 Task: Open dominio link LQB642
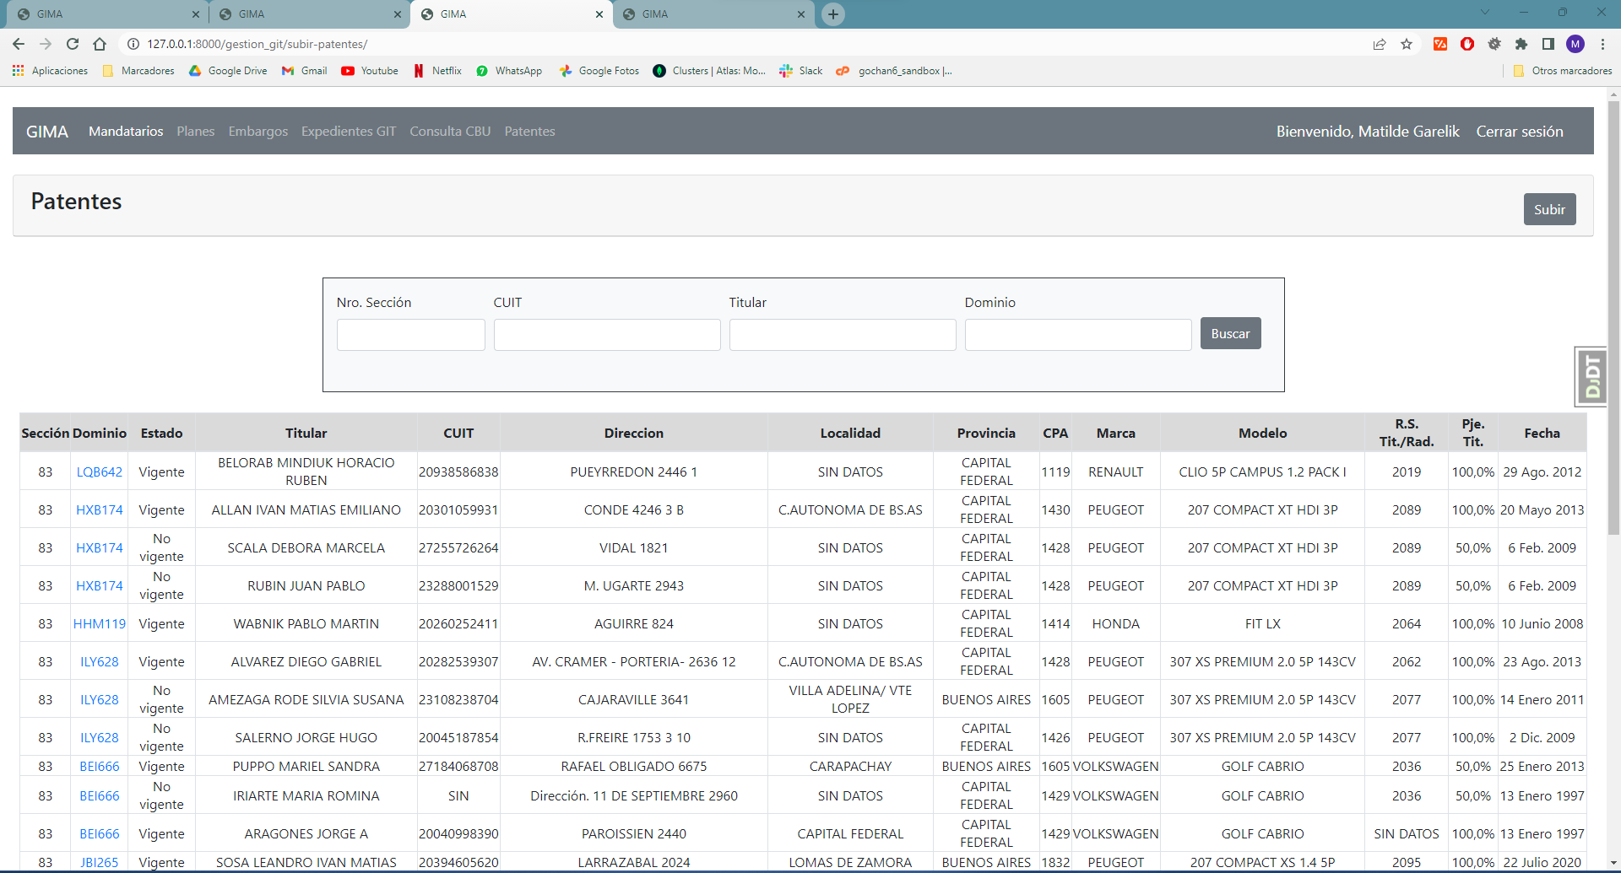point(100,472)
